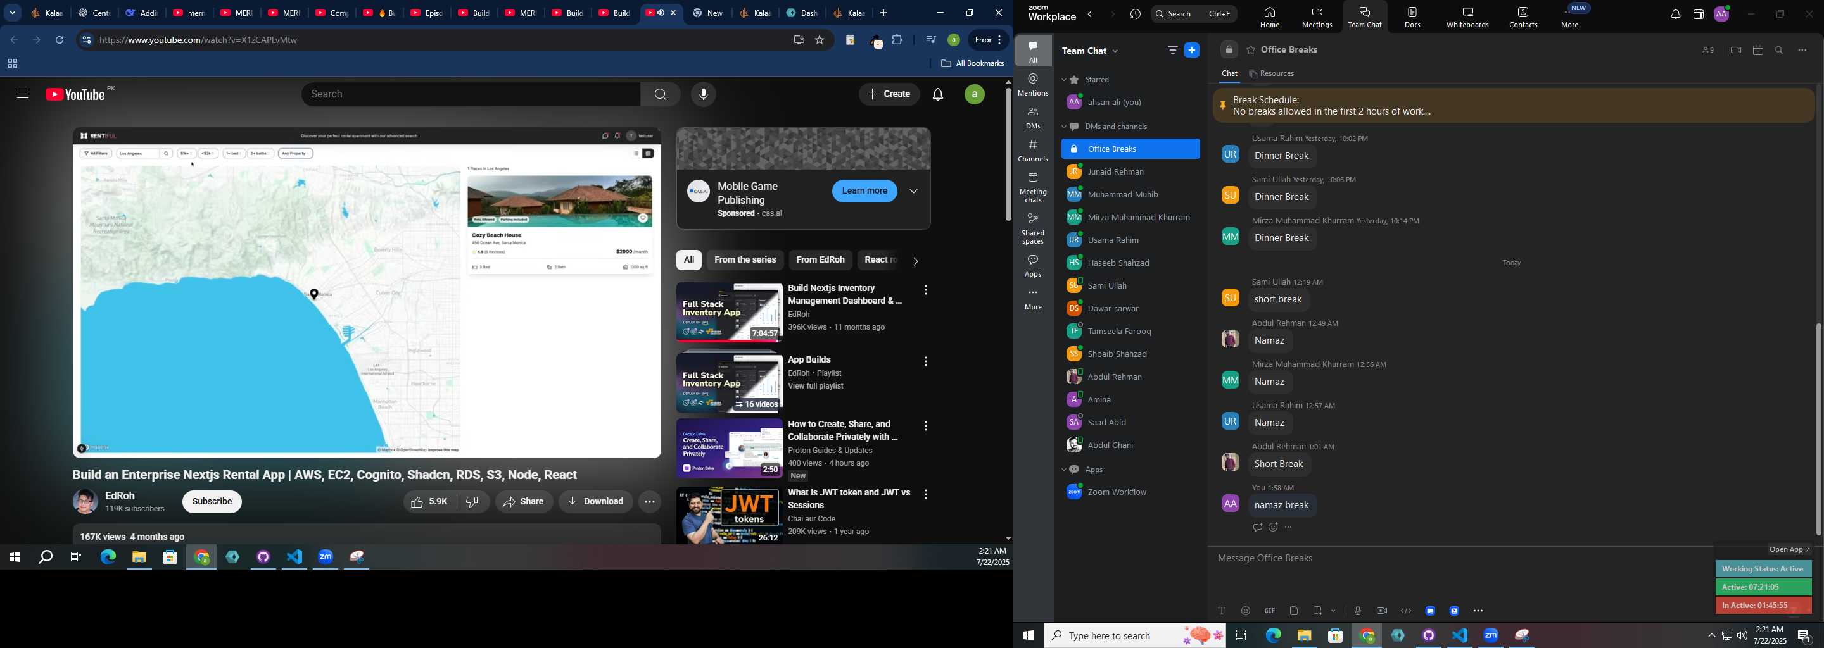This screenshot has height=648, width=1824.
Task: Record a video message in Zoom toolbar
Action: point(1382,611)
